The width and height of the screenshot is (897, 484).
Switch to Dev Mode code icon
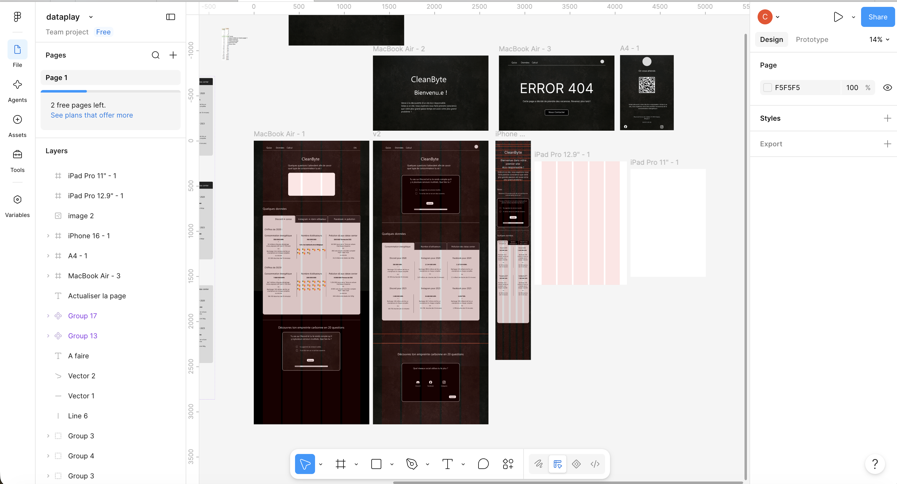(x=595, y=464)
